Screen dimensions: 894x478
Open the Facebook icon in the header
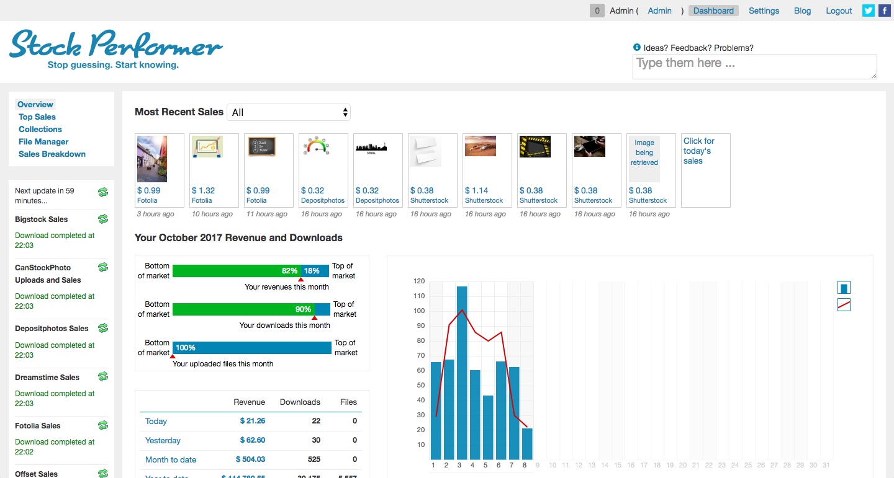(885, 11)
